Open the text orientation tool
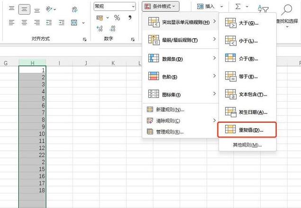Screen dimensions: 301x208 49,9
